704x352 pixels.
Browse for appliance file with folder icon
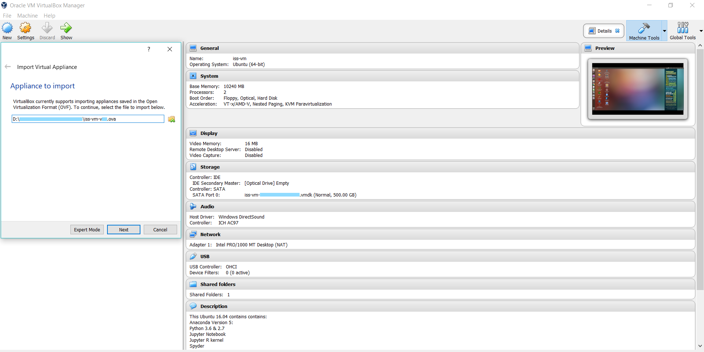click(171, 119)
